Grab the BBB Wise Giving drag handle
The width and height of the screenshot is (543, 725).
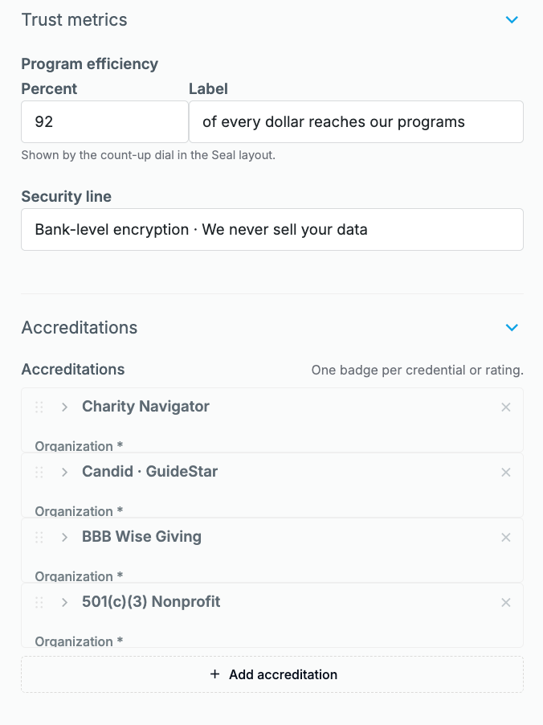click(39, 537)
